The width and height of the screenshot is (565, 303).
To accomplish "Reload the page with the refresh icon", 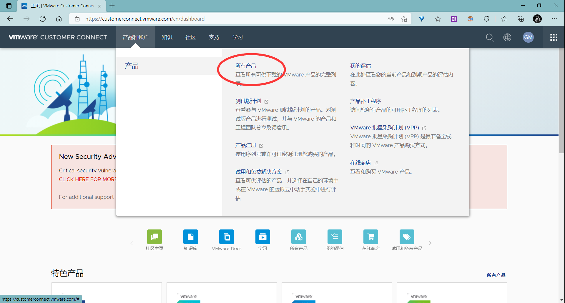I will click(43, 19).
